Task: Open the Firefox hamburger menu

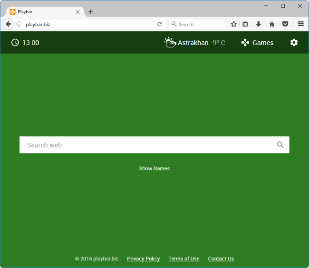Action: (x=300, y=24)
